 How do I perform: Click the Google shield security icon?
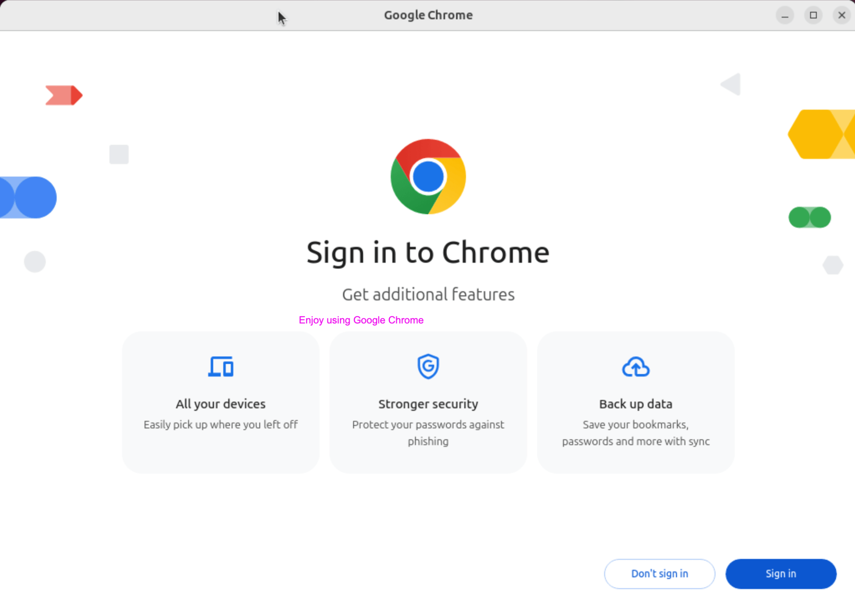point(428,366)
